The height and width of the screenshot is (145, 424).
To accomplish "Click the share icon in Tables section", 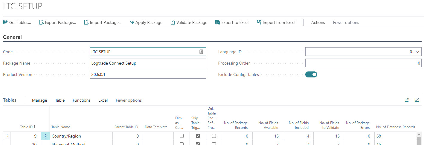I will pos(407,100).
